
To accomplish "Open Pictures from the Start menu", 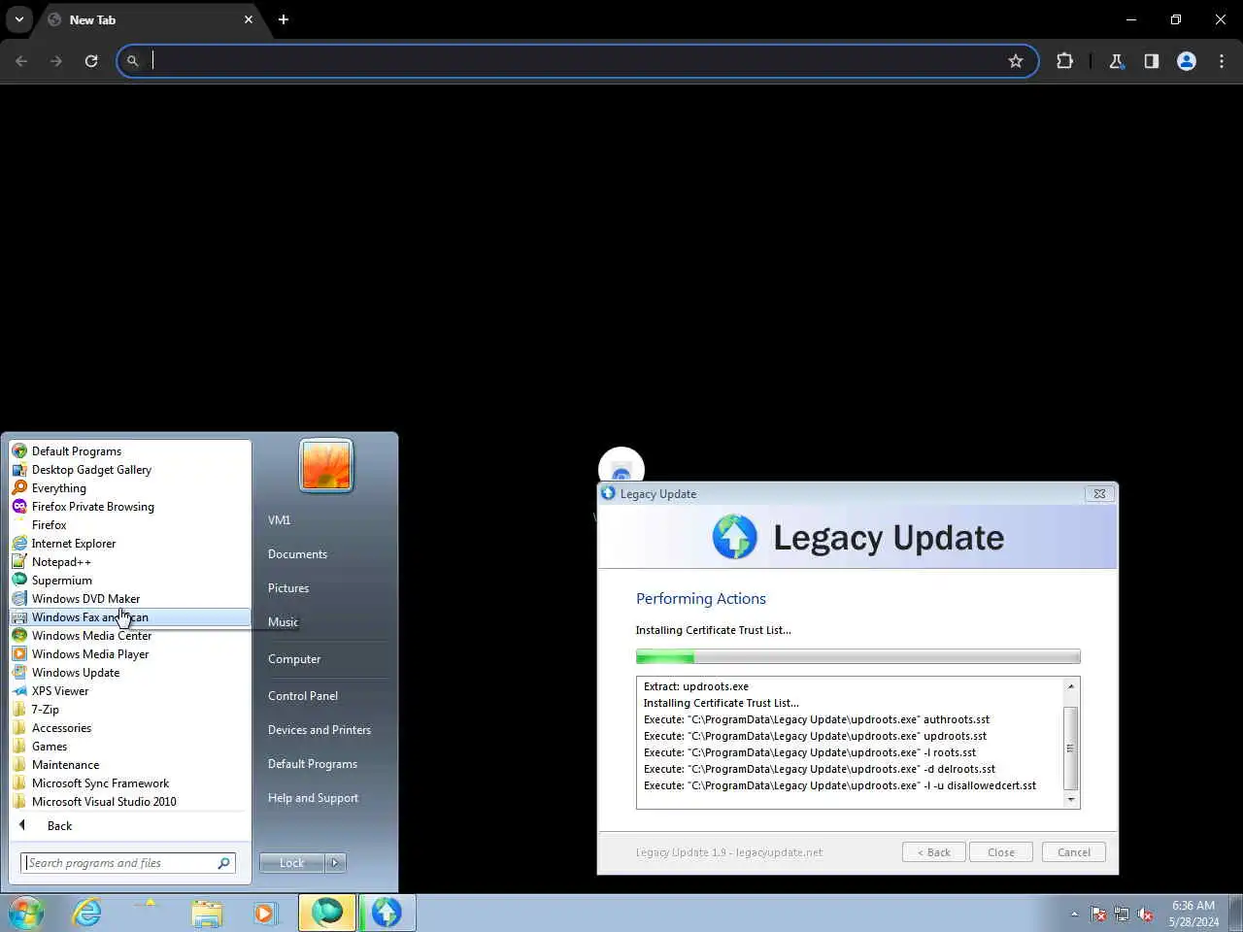I will point(324,588).
